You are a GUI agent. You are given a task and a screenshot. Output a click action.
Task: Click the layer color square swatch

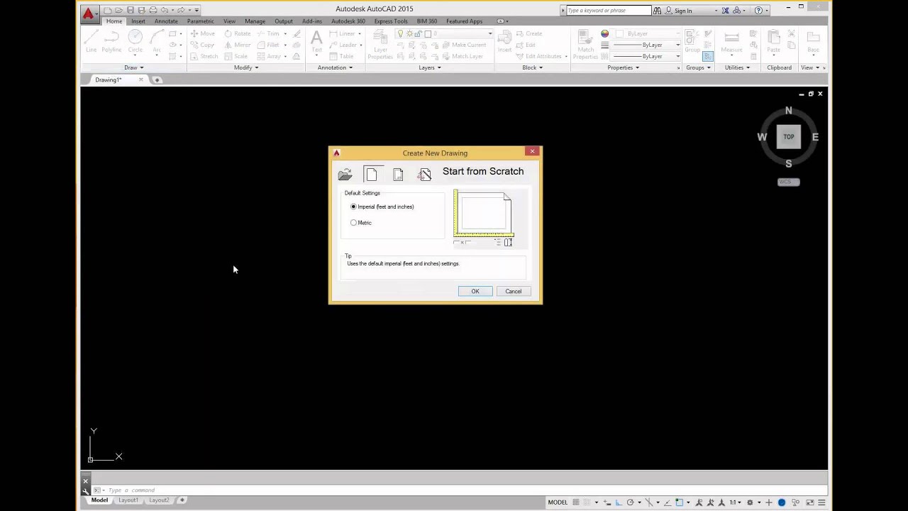(x=428, y=33)
